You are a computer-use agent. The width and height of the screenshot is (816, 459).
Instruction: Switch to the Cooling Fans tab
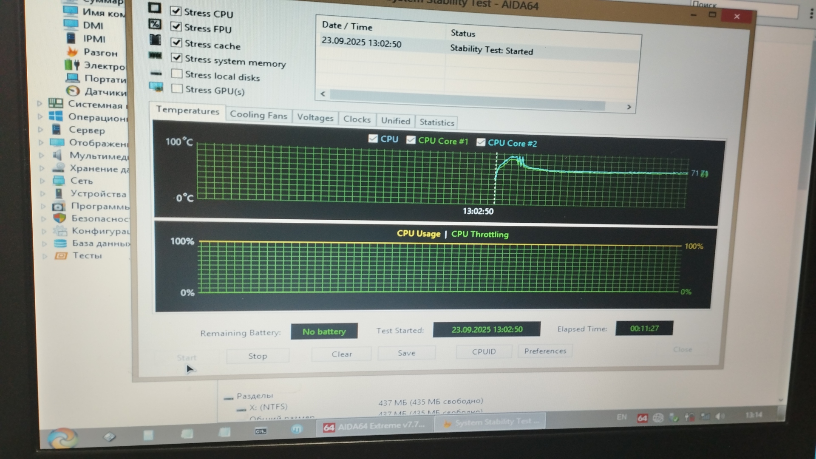tap(258, 115)
